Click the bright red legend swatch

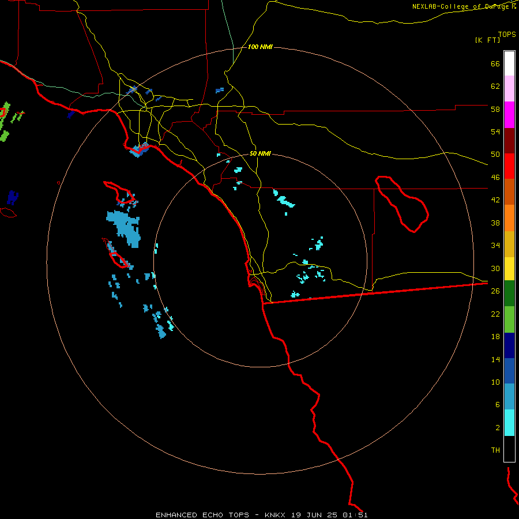coord(509,166)
